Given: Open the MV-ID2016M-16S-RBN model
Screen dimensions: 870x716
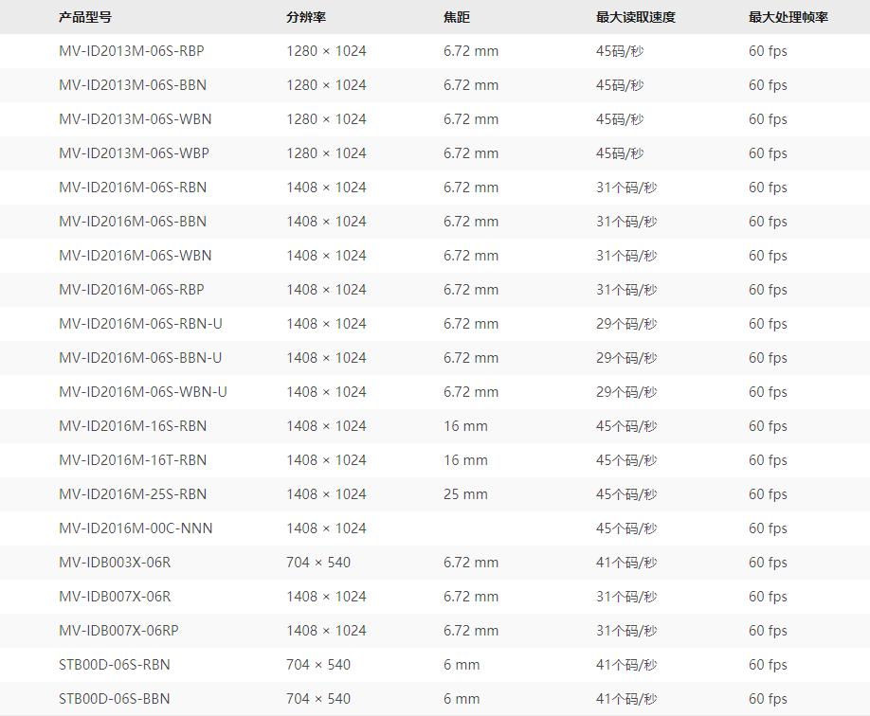Looking at the screenshot, I should click(x=132, y=426).
